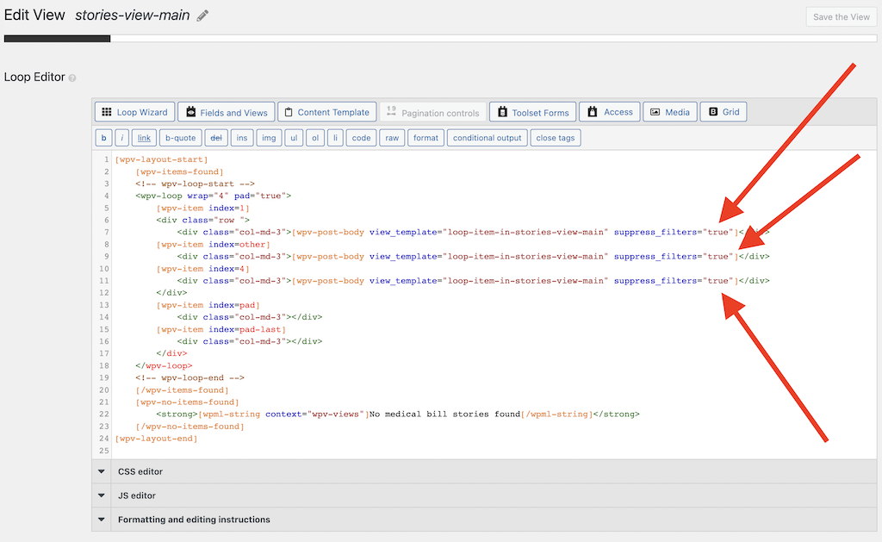This screenshot has height=542, width=882.
Task: Click the [wpv-item index=pad] line
Action: (208, 305)
